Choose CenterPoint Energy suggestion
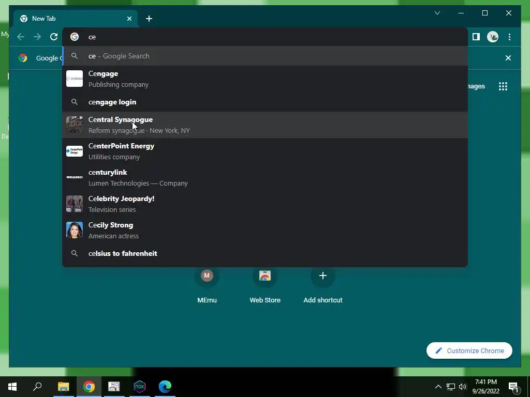This screenshot has height=397, width=530. (x=265, y=151)
